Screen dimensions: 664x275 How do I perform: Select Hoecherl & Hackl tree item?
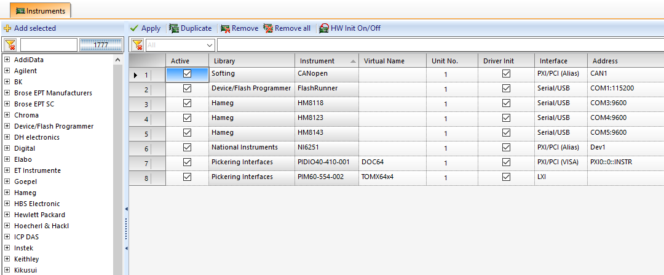click(42, 226)
